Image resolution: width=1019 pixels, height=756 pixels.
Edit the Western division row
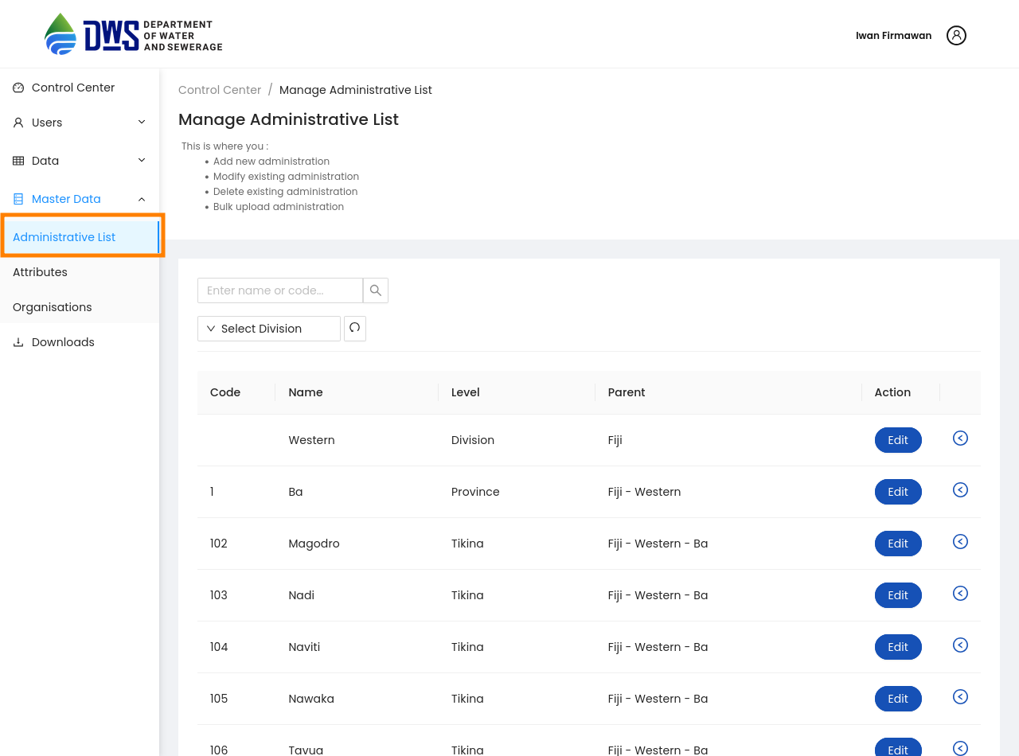898,440
